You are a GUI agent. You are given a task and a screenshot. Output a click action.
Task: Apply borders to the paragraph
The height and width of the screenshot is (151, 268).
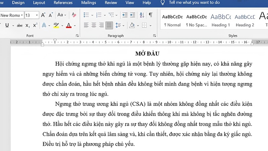coord(144,26)
